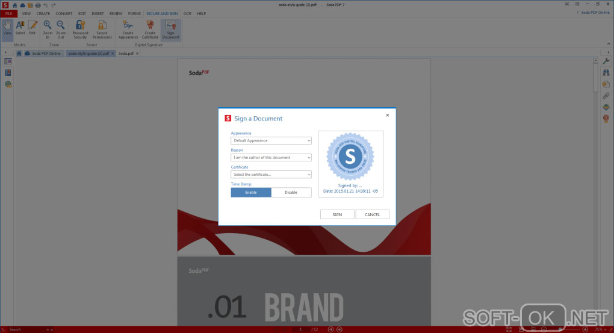Open the third left sidebar globe icon
The image size is (614, 333).
[8, 84]
